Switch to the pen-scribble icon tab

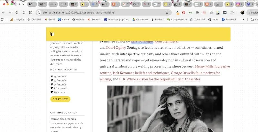pos(105,4)
